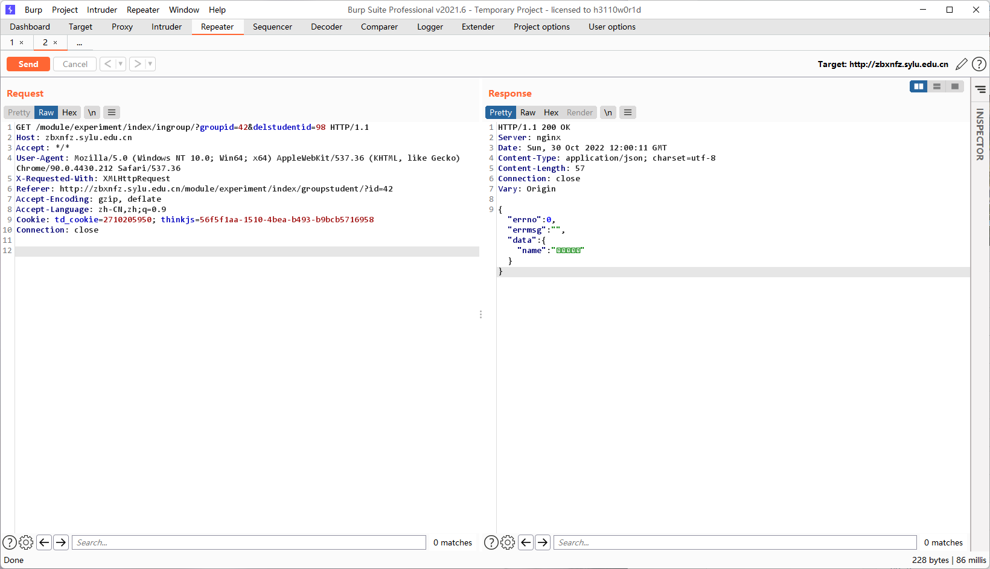Switch to the Target tab
Viewport: 990px width, 569px height.
80,27
